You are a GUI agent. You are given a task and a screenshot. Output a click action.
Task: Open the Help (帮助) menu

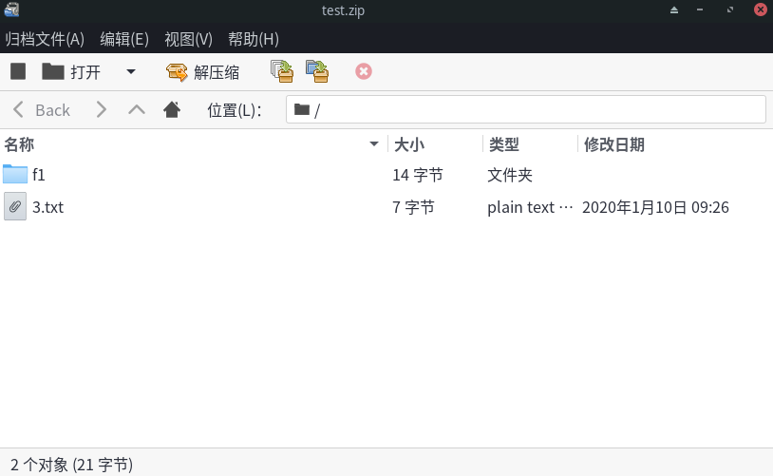(254, 39)
